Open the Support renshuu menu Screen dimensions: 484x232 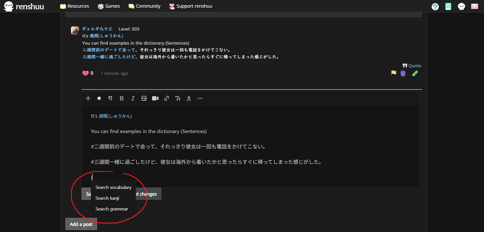pos(191,6)
